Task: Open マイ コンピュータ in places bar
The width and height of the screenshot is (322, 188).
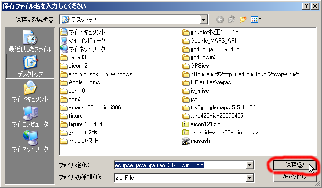Action: point(30,116)
